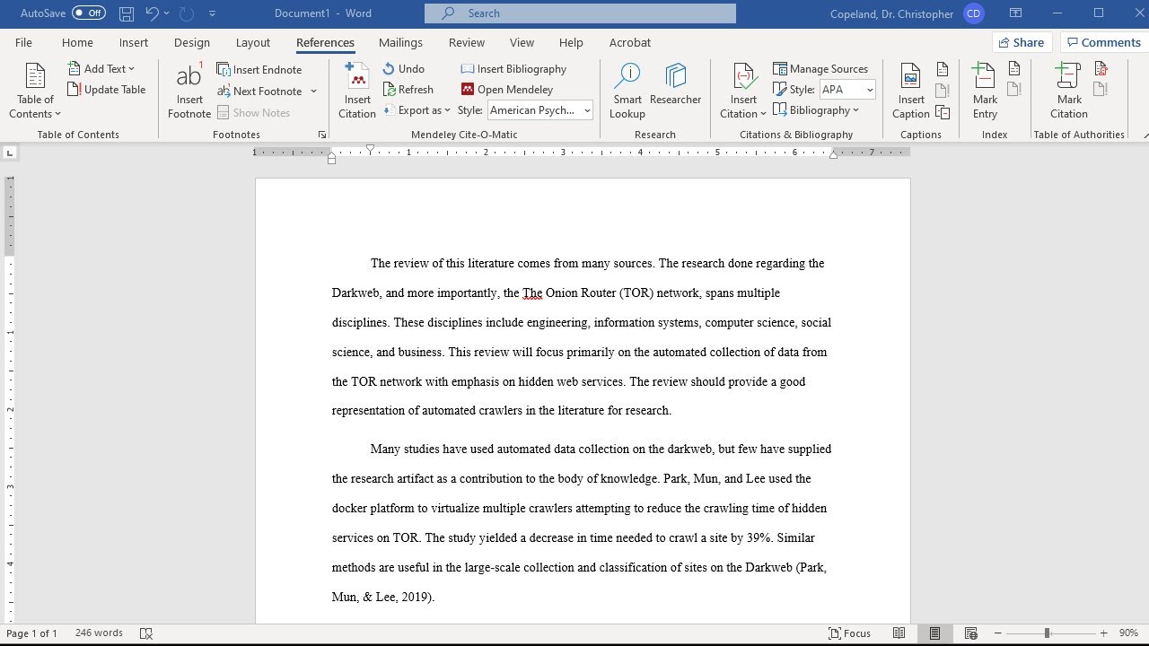
Task: Click the tab selector above vertical ruler
Action: 9,153
